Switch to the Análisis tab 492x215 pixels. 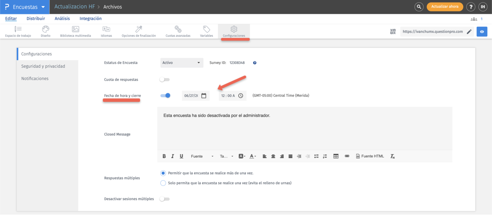point(62,18)
